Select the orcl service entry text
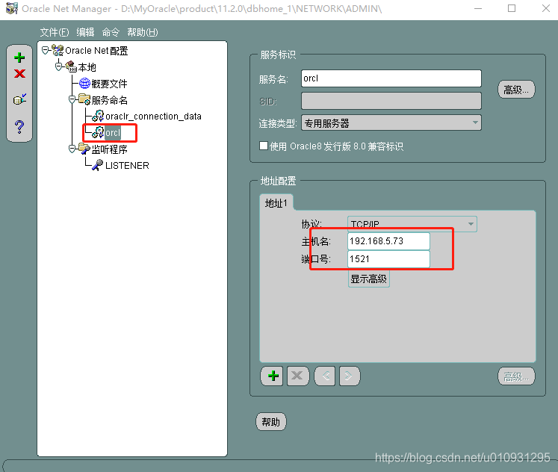 pyautogui.click(x=113, y=133)
